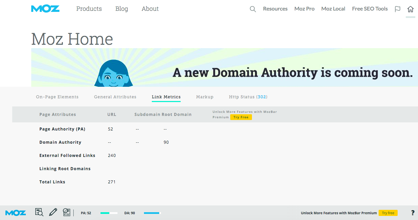View the On-Page Elements tab
Screen dimensions: 418x220
tap(57, 97)
